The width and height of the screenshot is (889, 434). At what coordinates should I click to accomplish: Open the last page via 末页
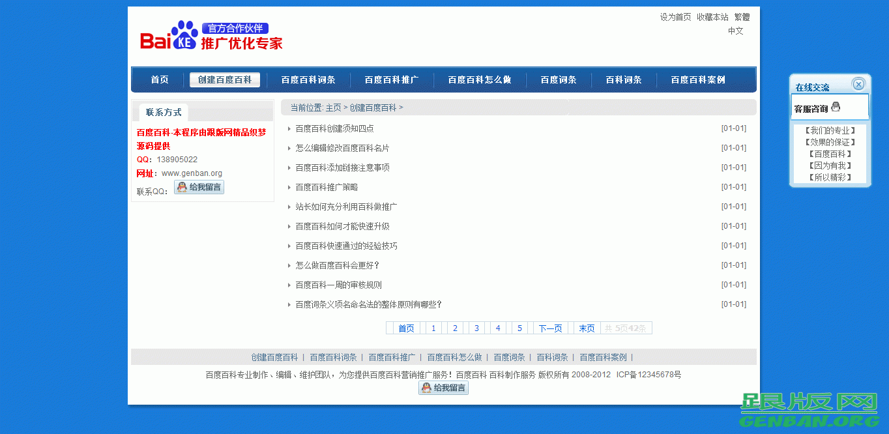click(x=585, y=328)
